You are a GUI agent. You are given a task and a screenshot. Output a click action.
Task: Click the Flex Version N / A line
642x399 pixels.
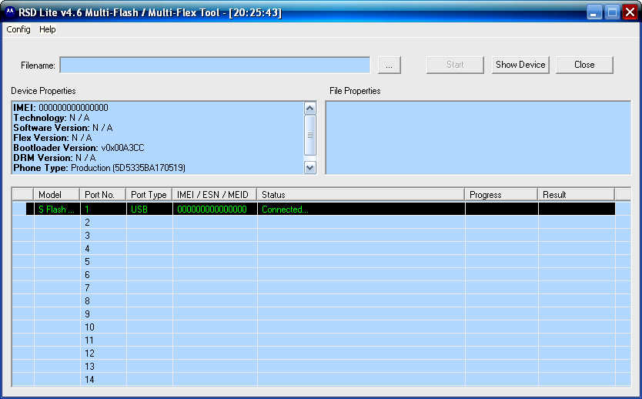[x=52, y=138]
